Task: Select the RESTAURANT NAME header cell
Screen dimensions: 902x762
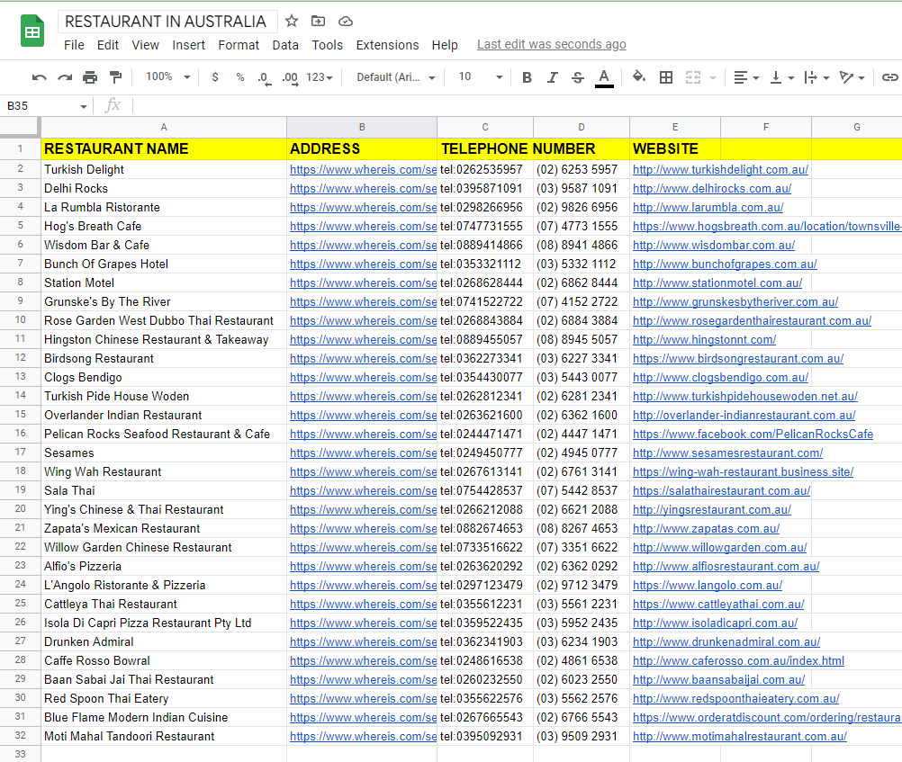Action: pos(164,149)
